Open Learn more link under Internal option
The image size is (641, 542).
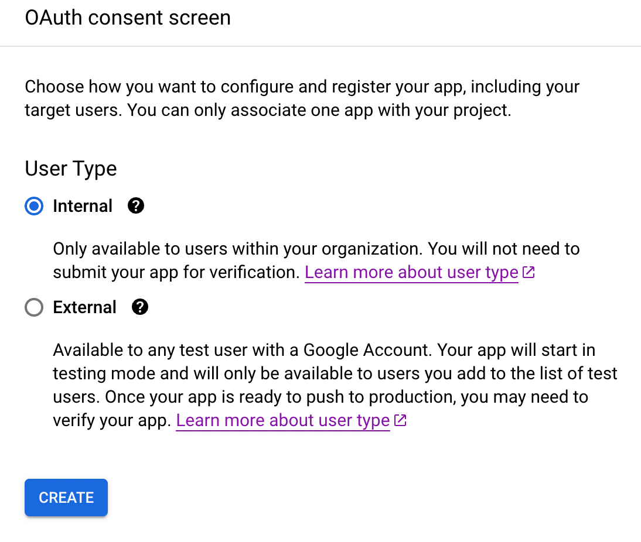point(411,273)
